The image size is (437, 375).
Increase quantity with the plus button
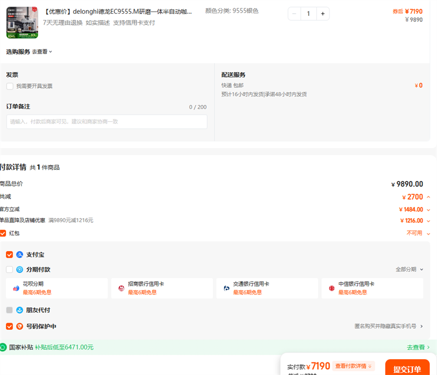click(x=322, y=14)
